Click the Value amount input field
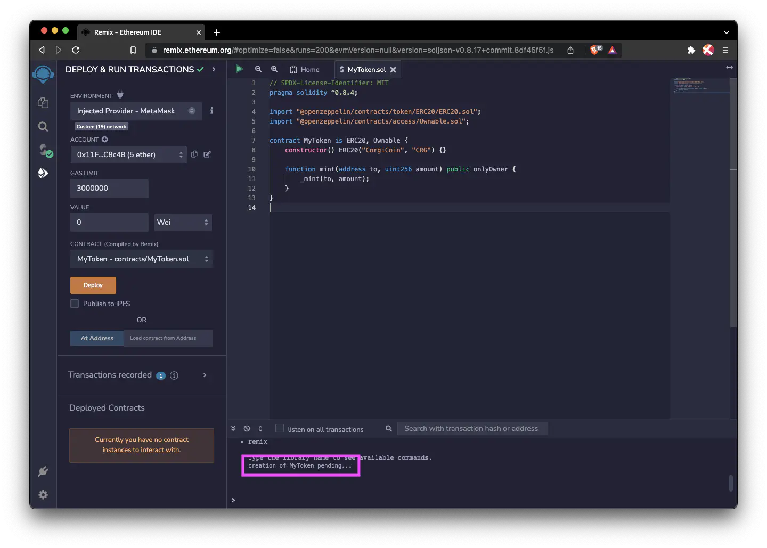 coord(109,222)
